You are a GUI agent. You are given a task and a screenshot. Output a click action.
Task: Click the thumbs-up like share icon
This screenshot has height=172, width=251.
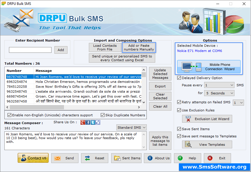(98, 122)
